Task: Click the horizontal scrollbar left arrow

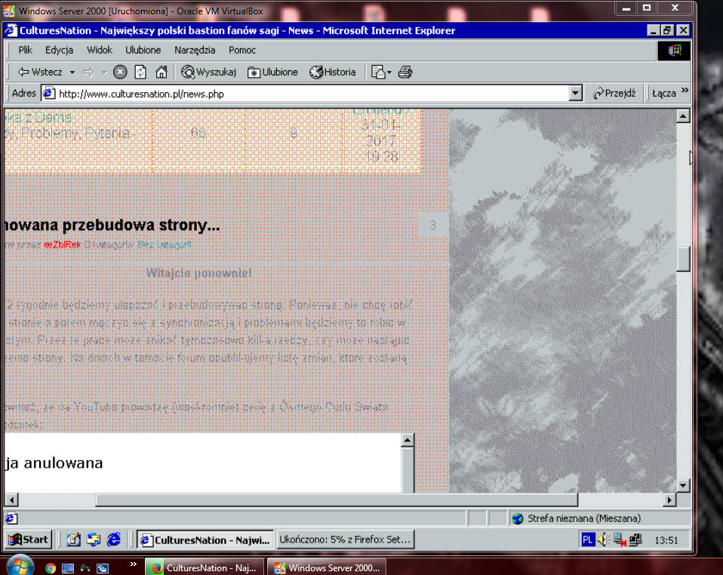Action: 11,500
